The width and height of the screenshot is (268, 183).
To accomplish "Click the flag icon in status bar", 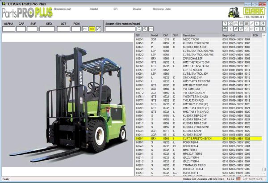I will coord(238,179).
